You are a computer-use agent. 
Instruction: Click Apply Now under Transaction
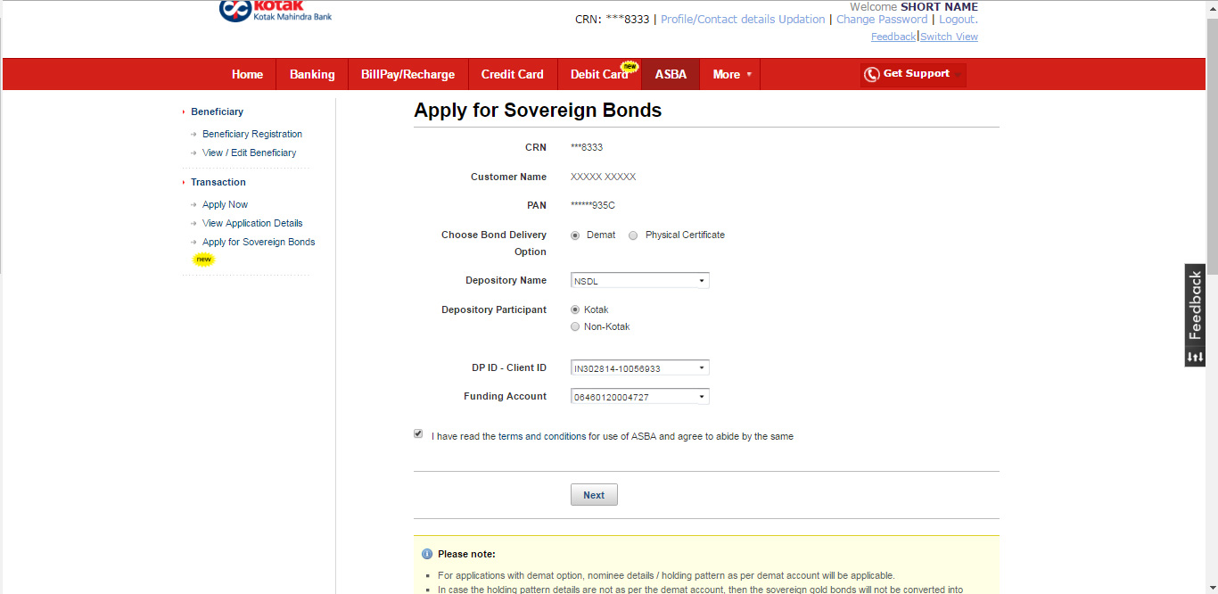coord(225,204)
